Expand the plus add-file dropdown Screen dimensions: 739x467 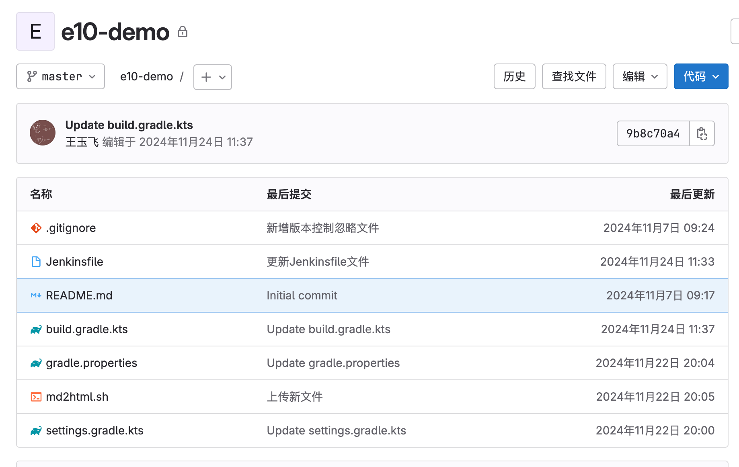[x=213, y=77]
